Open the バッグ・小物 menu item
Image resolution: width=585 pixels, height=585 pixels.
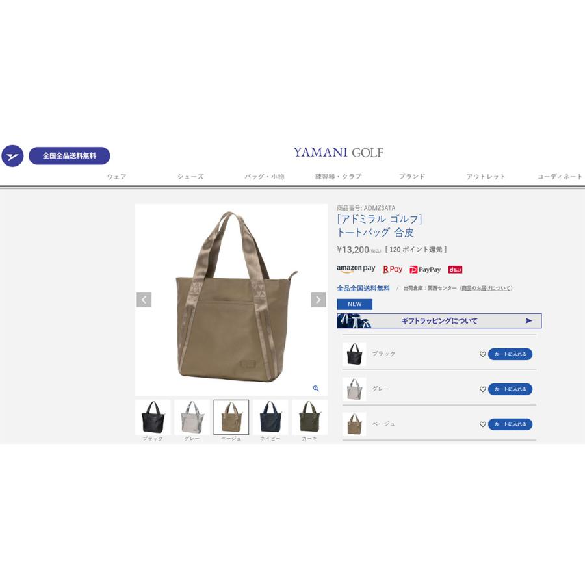tap(265, 176)
